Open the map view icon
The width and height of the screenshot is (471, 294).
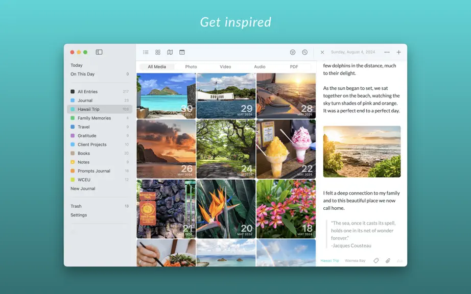click(x=170, y=52)
